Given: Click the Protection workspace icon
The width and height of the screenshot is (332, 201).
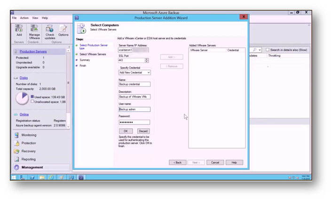Looking at the screenshot, I should [x=17, y=143].
